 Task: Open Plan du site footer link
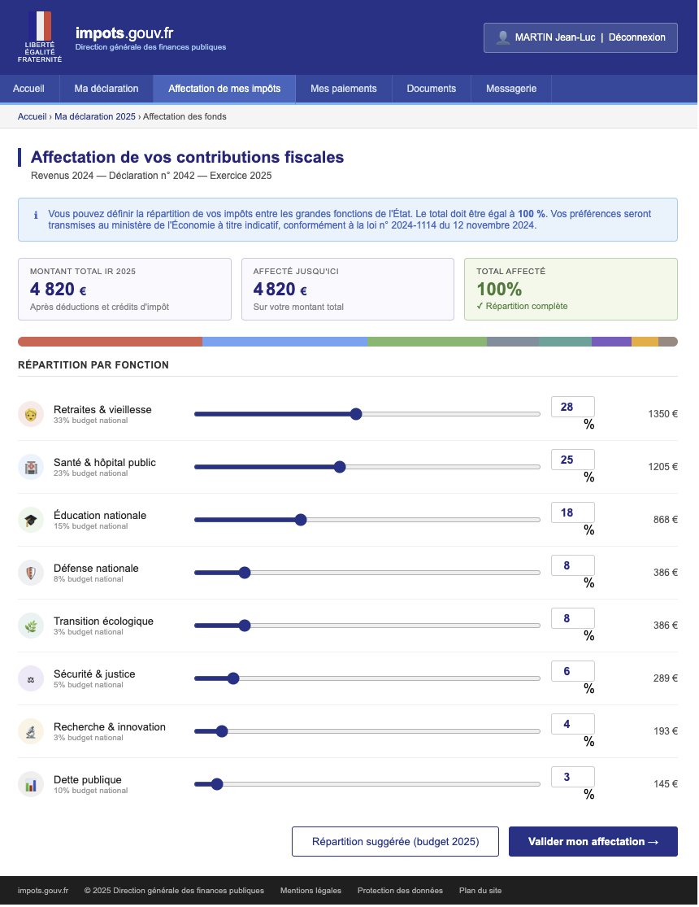tap(480, 891)
